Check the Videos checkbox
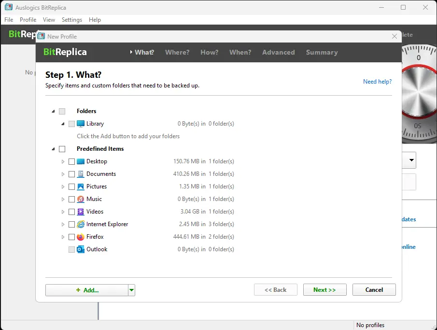This screenshot has height=330, width=437. pos(71,212)
